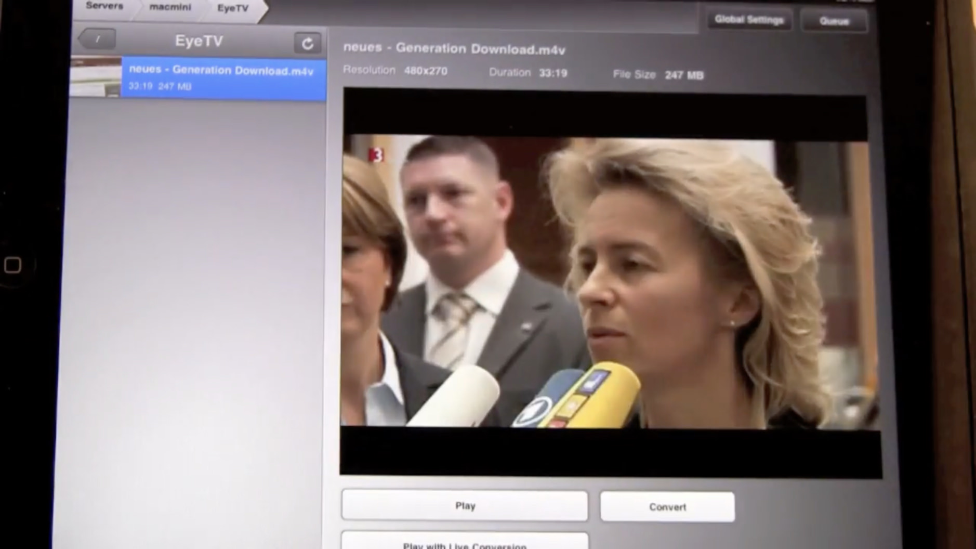Tap the refresh icon in EyeTV header

point(307,43)
